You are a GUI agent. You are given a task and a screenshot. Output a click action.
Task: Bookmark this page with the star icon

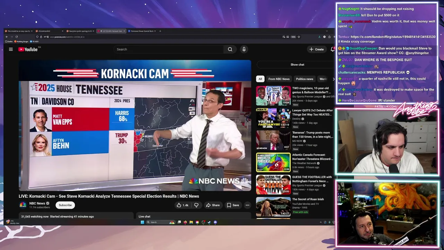pyautogui.click(x=299, y=37)
